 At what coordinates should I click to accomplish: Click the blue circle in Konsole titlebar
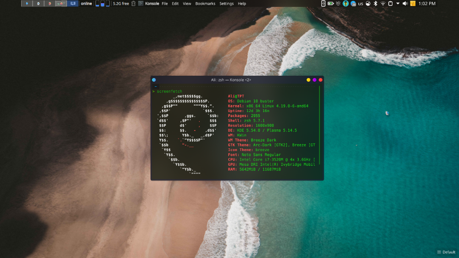[x=154, y=80]
